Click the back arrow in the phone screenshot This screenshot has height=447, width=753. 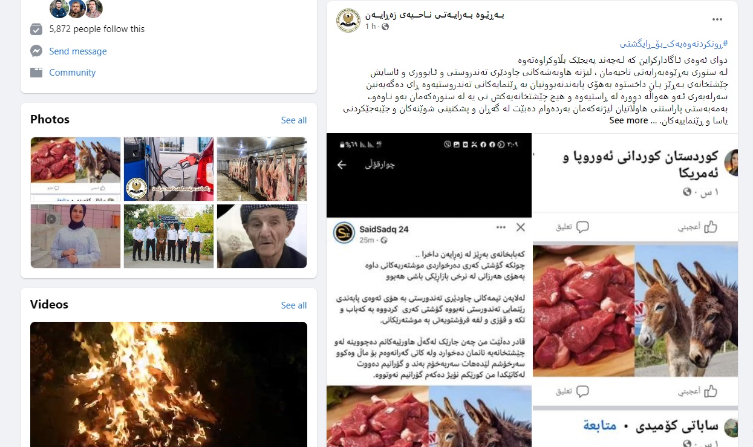(x=342, y=165)
